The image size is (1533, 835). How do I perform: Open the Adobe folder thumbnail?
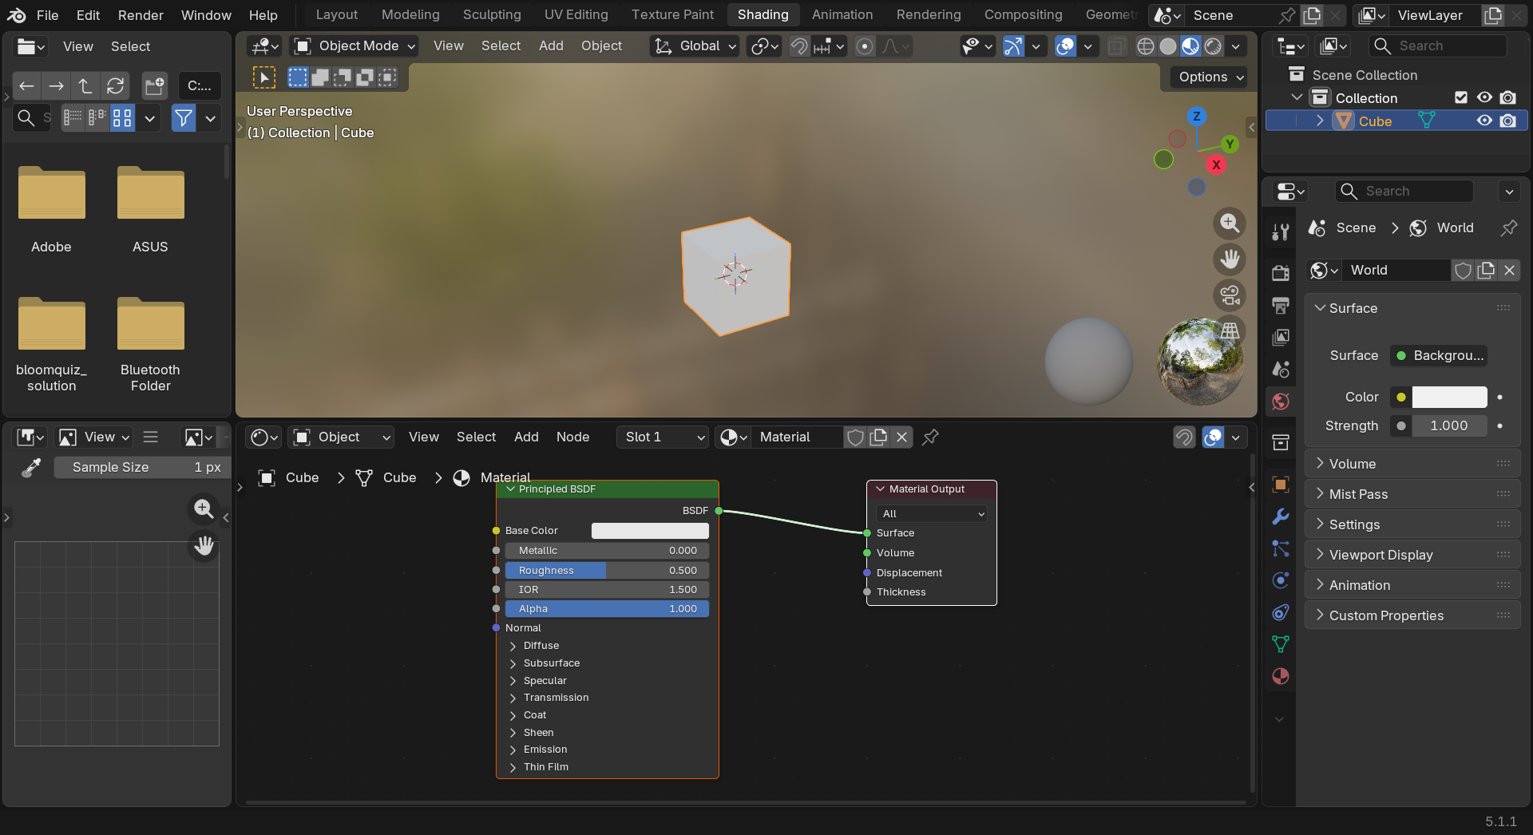[x=52, y=194]
